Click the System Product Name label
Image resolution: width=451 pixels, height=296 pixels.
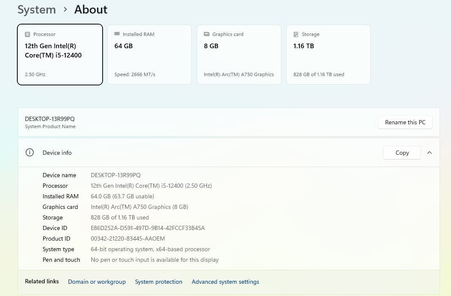click(50, 126)
